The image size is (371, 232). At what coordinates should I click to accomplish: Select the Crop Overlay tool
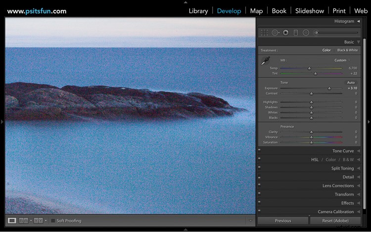tap(264, 33)
